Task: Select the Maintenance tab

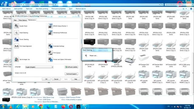Action: click(x=32, y=20)
